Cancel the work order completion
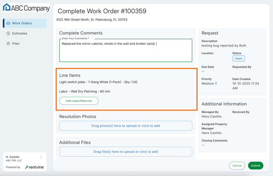The image size is (273, 176). click(x=237, y=166)
